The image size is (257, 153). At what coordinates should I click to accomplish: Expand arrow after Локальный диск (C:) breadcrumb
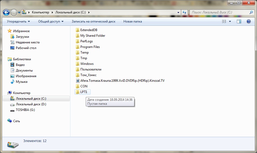[89, 12]
